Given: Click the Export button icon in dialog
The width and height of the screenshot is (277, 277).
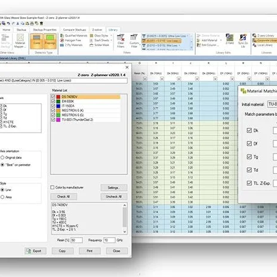Looking at the screenshot, I should click(29, 251).
